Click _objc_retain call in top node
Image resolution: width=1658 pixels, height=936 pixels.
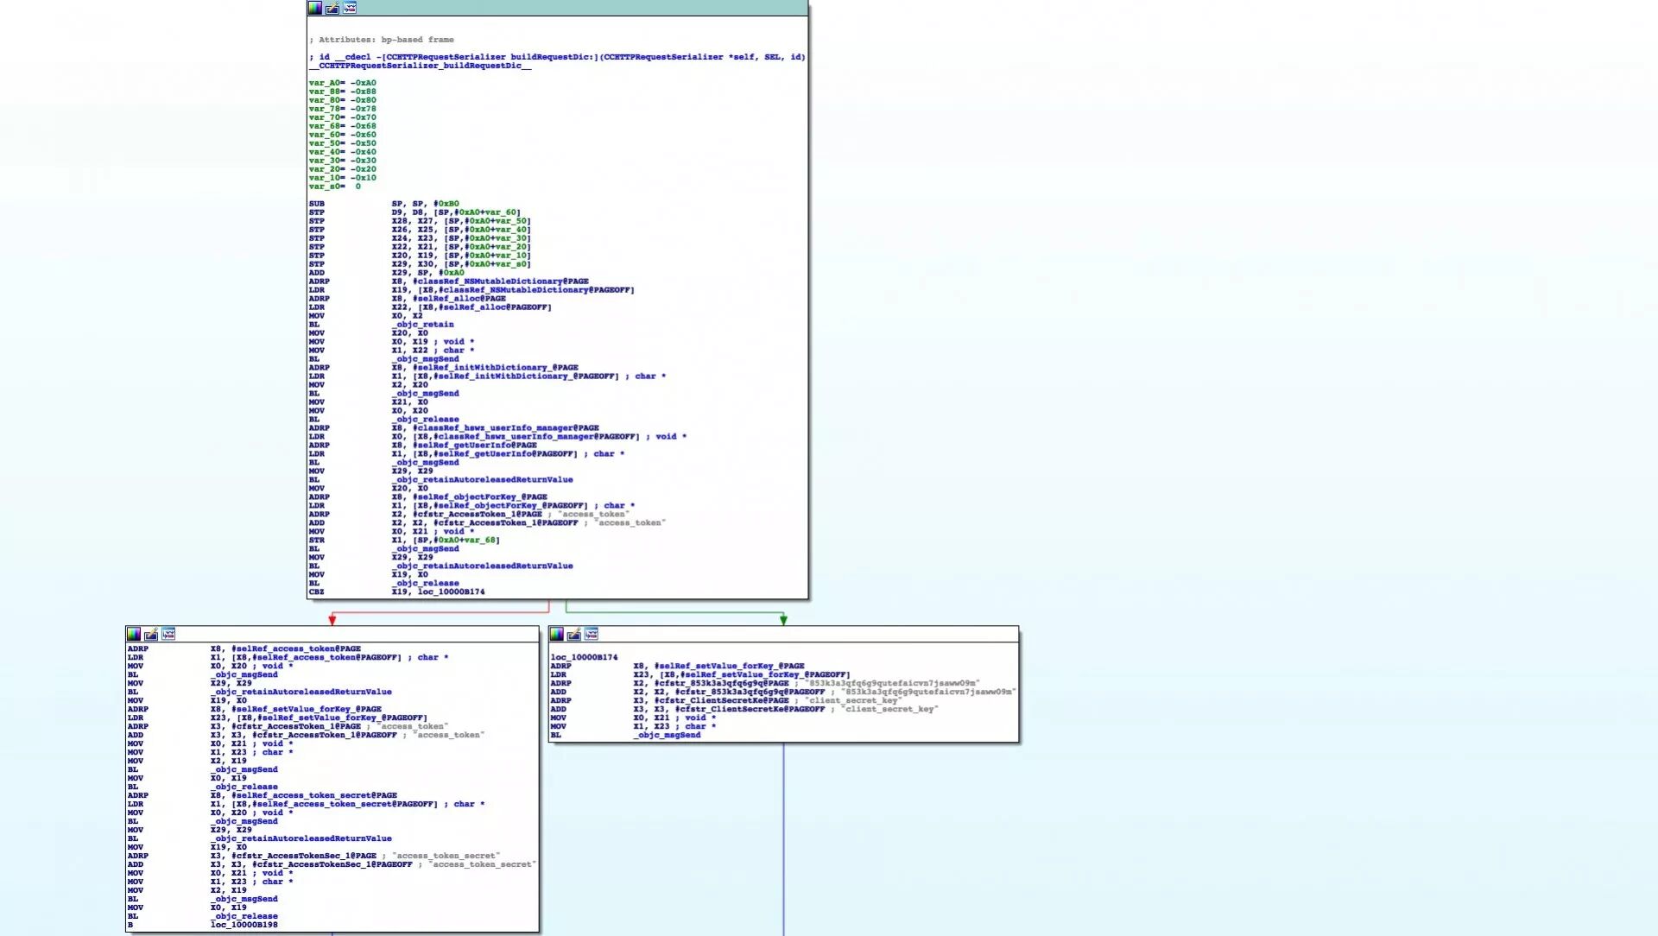424,325
